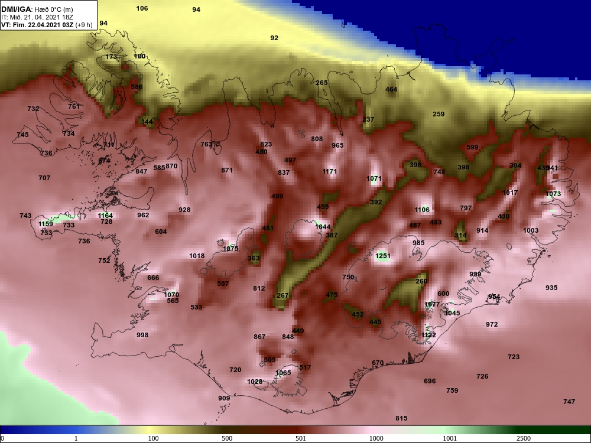Click the map value '92'
The height and width of the screenshot is (443, 591).
(274, 38)
